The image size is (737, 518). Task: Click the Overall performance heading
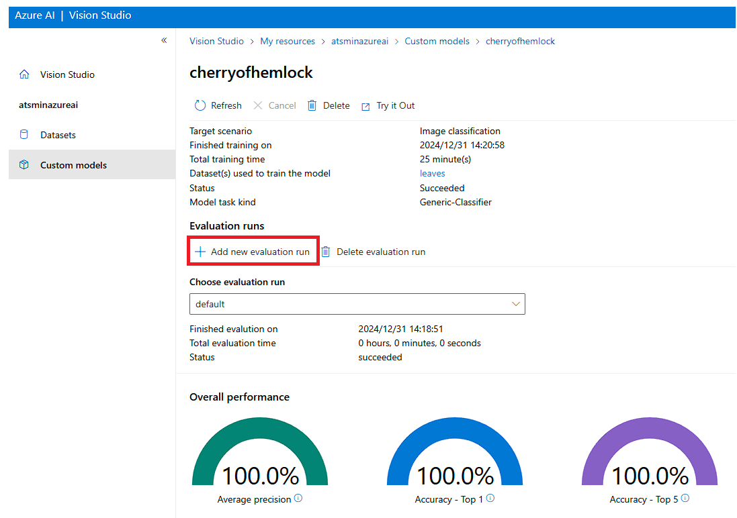[x=239, y=397]
